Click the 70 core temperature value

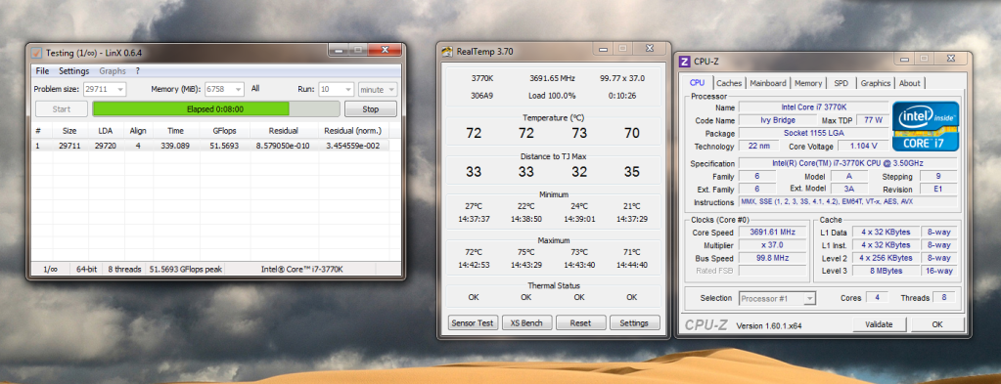click(632, 133)
